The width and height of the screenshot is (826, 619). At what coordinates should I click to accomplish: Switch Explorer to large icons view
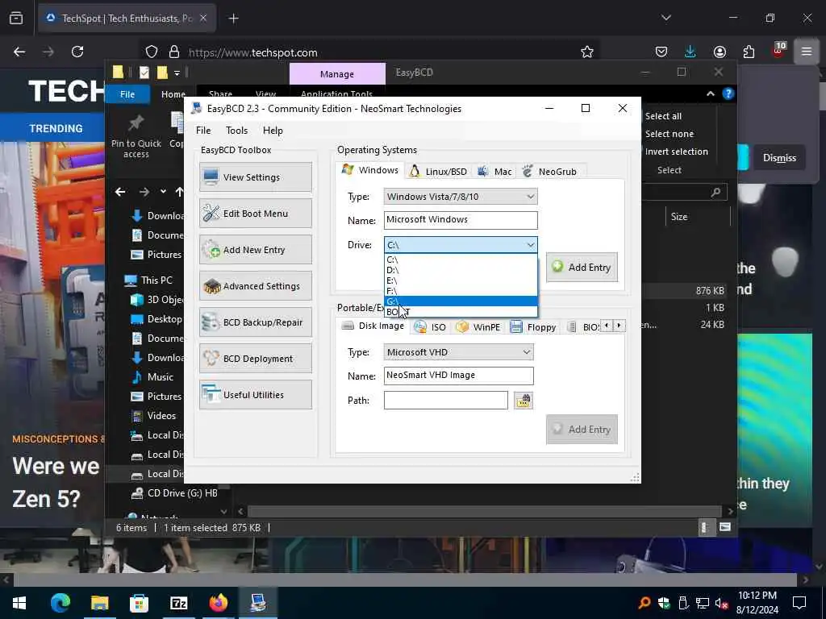click(725, 527)
